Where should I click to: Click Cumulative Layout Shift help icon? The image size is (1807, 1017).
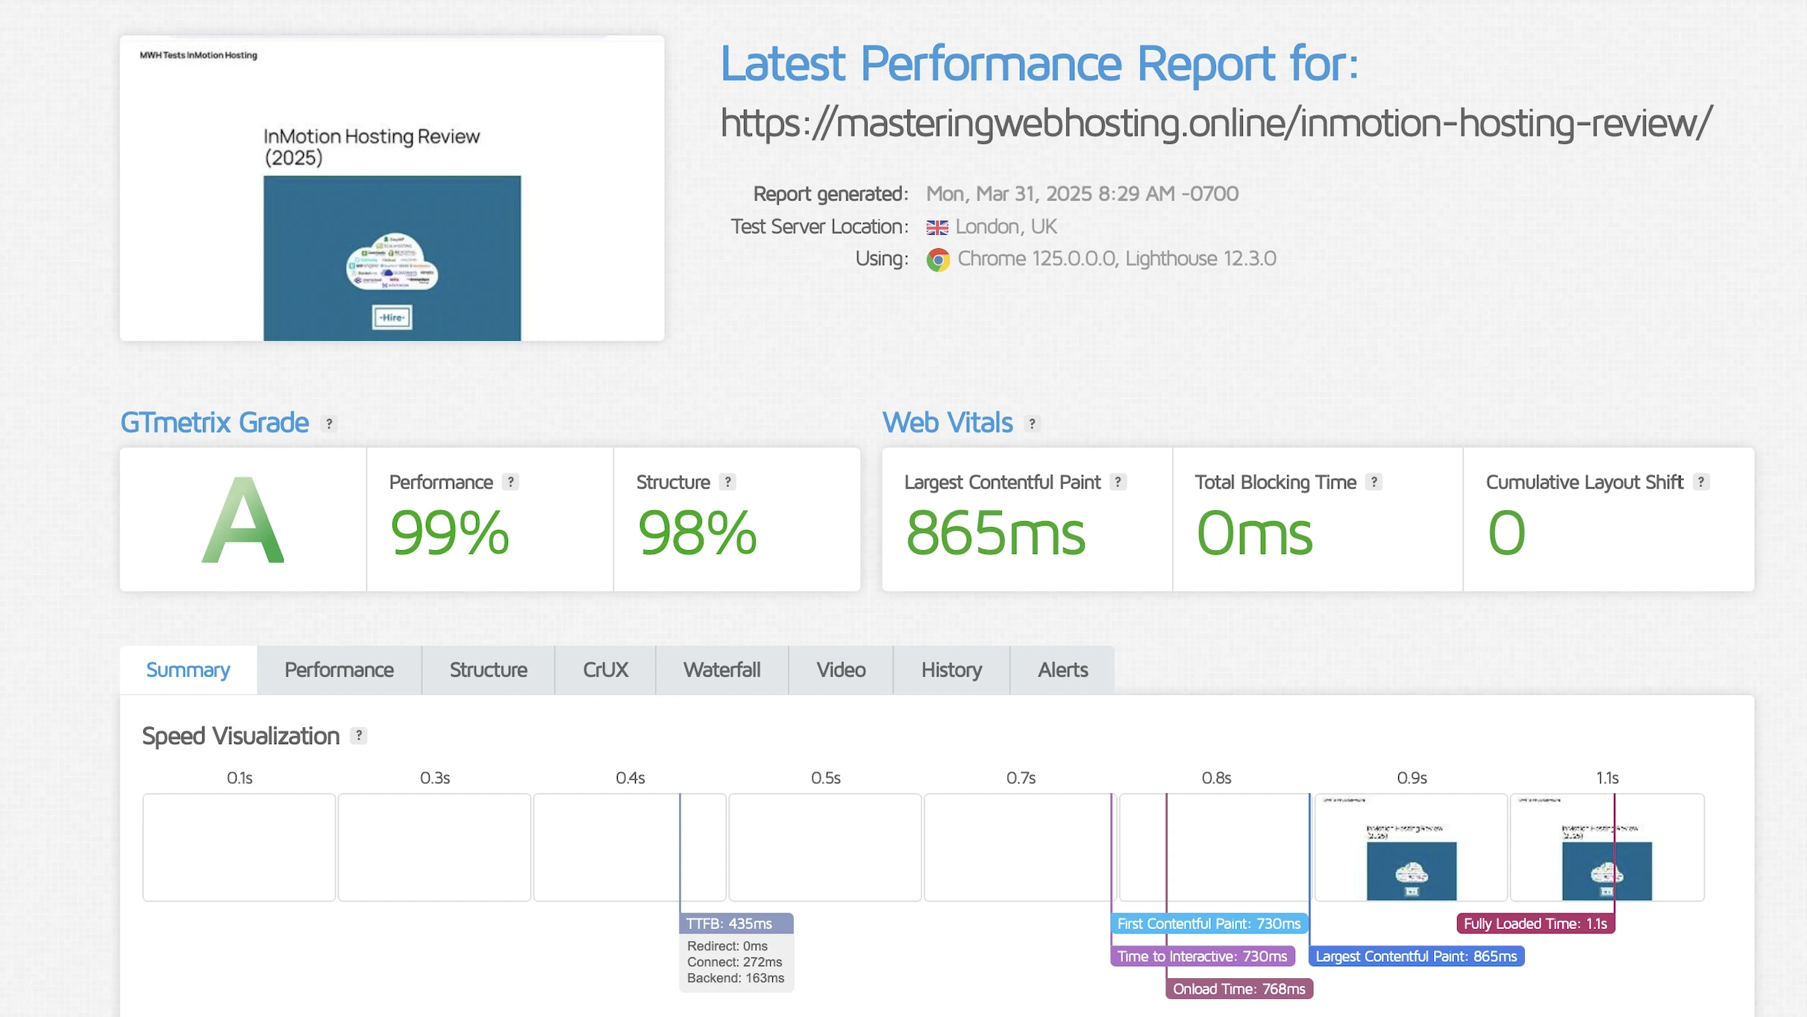pos(1700,482)
